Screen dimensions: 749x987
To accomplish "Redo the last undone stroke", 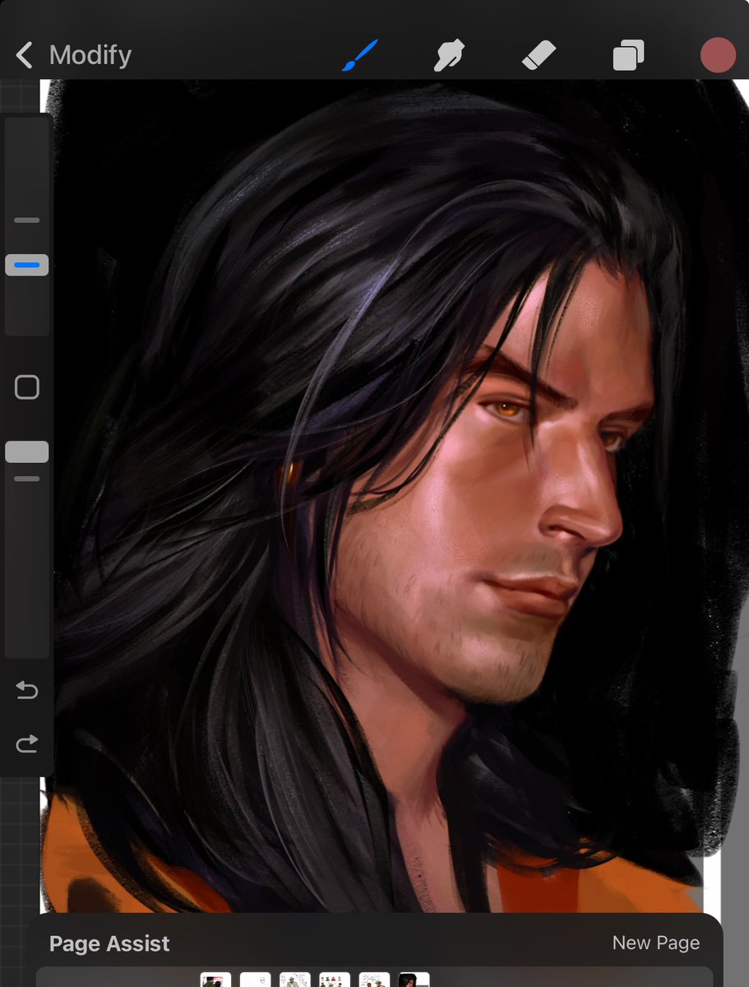I will 27,744.
